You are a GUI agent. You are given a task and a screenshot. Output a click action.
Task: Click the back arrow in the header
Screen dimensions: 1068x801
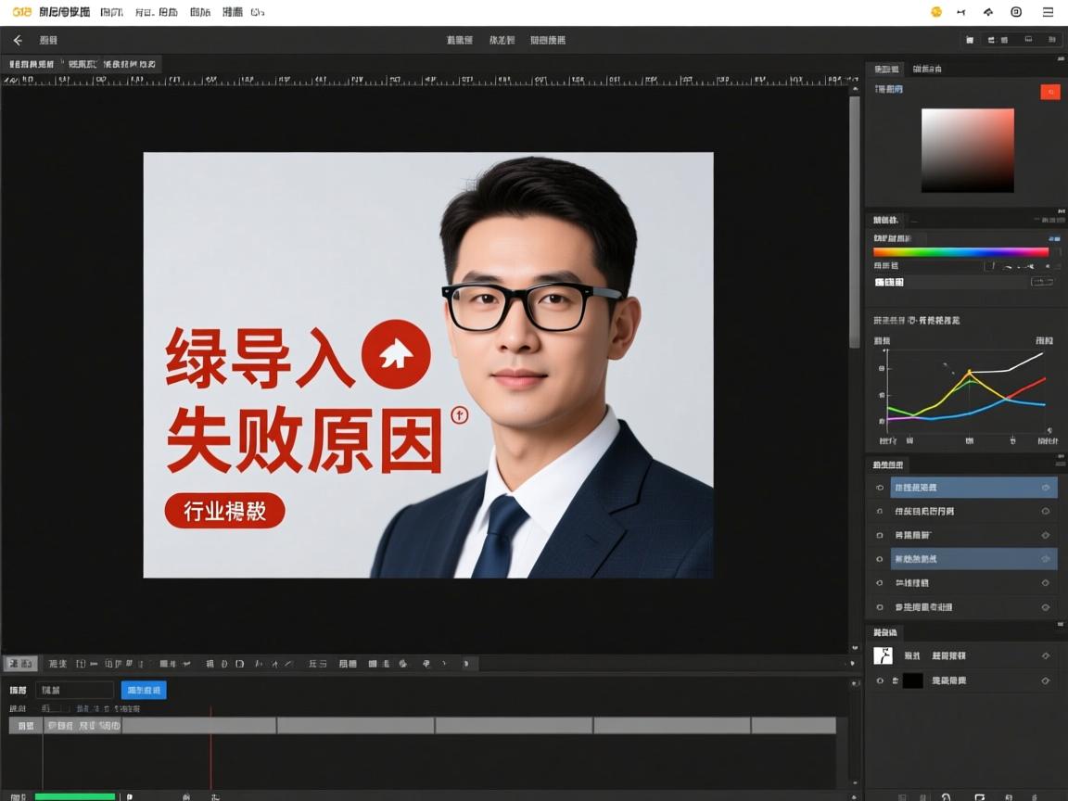18,40
